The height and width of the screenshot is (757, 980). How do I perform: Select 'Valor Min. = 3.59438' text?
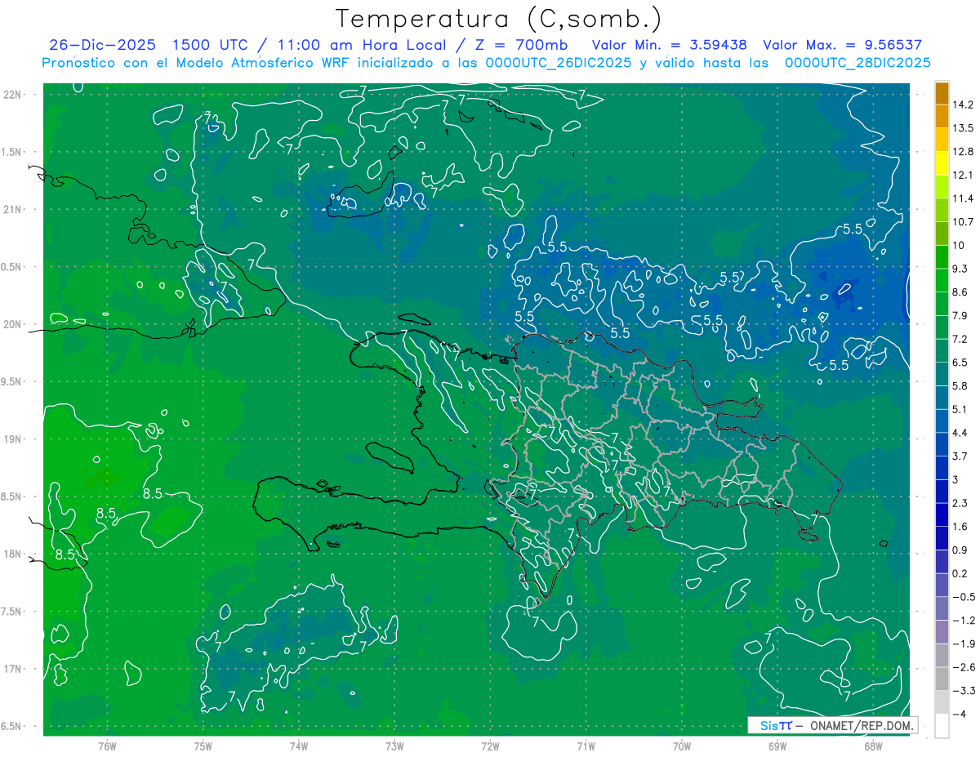click(669, 45)
